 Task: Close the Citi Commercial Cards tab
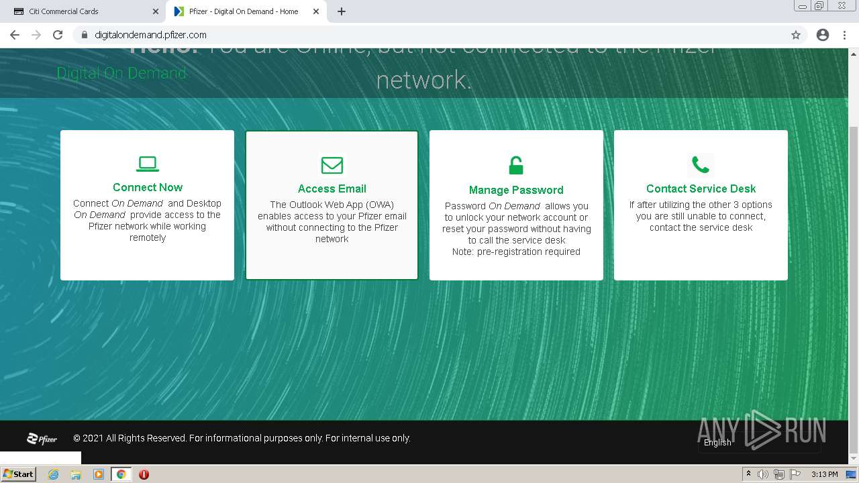[x=156, y=11]
